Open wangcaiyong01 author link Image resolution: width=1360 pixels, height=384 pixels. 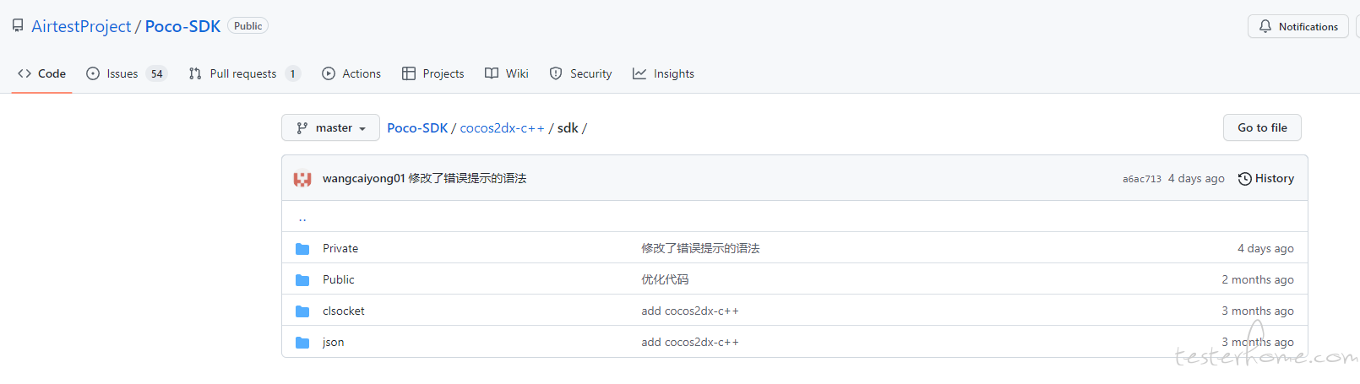[363, 178]
